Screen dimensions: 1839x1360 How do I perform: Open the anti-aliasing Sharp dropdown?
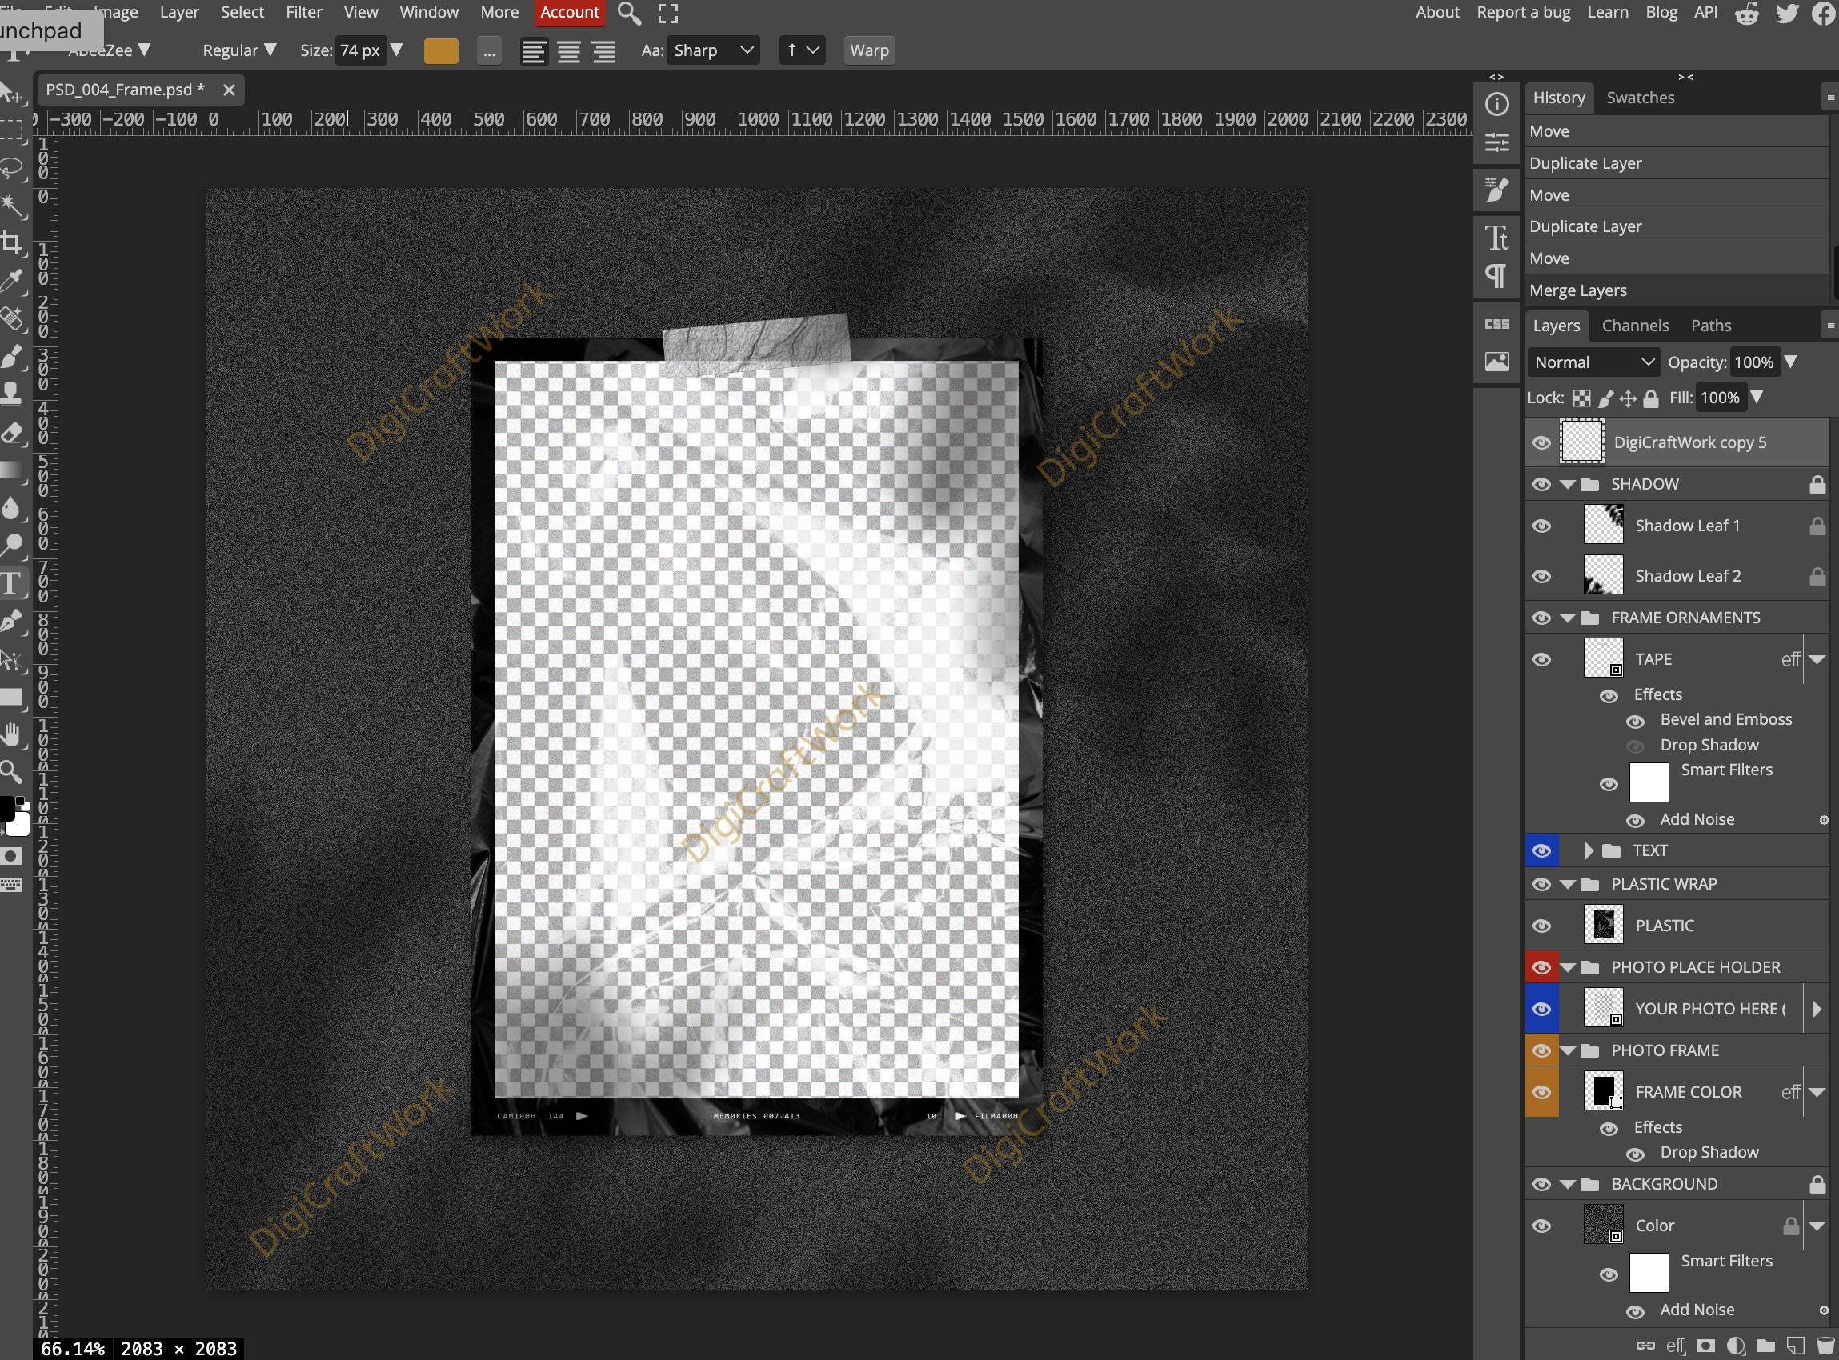pyautogui.click(x=712, y=50)
